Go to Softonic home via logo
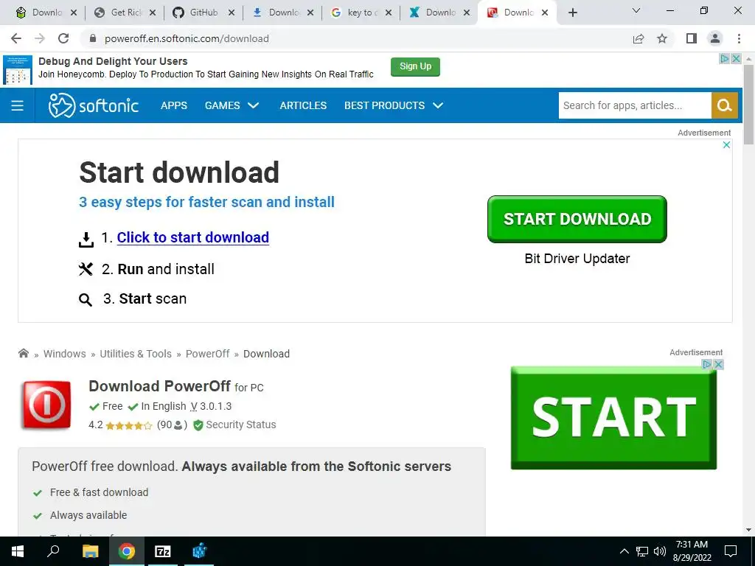Viewport: 755px width, 566px height. point(94,105)
